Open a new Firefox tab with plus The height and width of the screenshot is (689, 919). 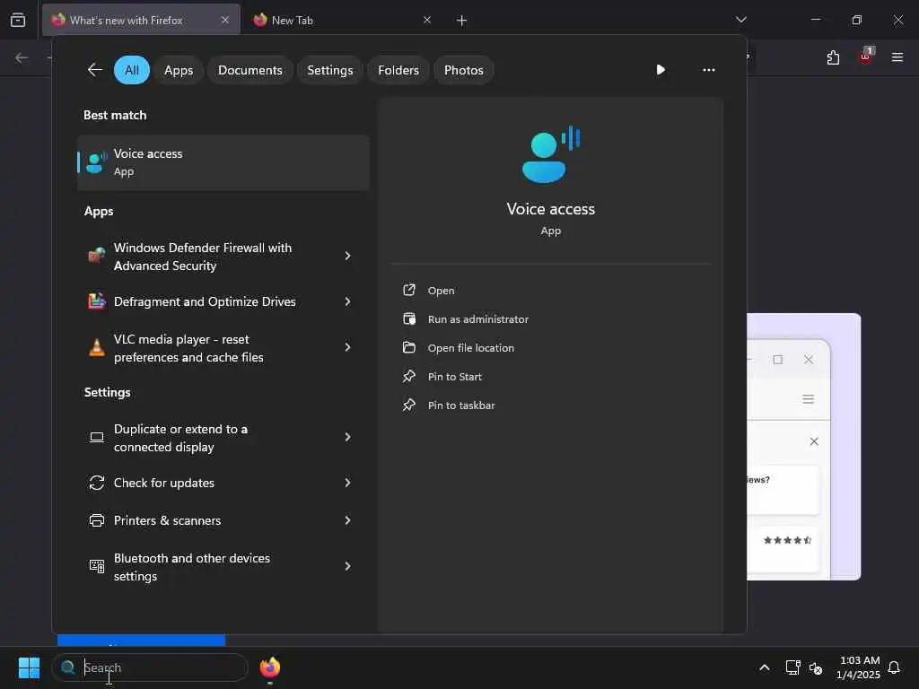point(462,21)
